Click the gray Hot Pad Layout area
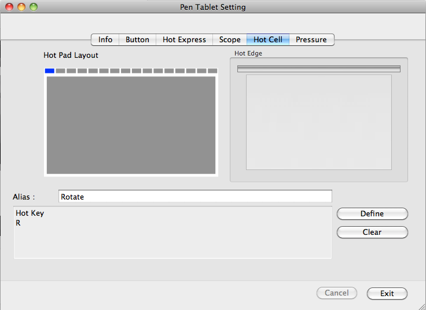This screenshot has height=310, width=426. coord(131,125)
